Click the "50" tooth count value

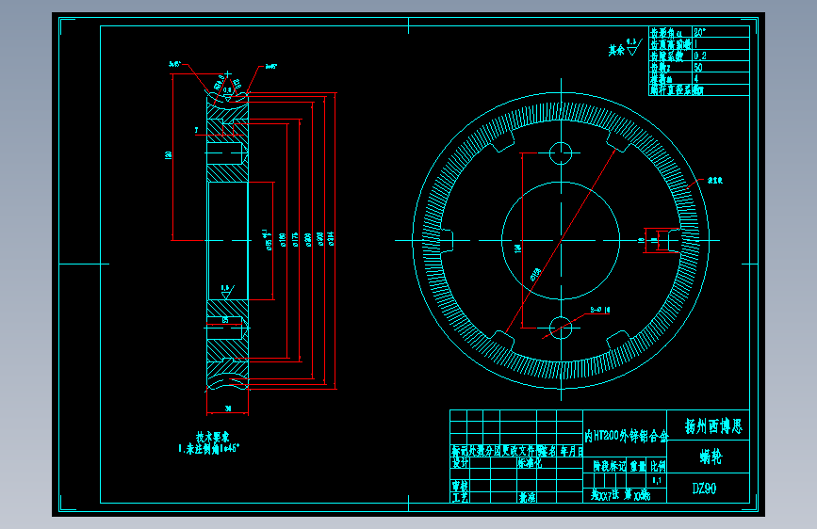pyautogui.click(x=698, y=67)
